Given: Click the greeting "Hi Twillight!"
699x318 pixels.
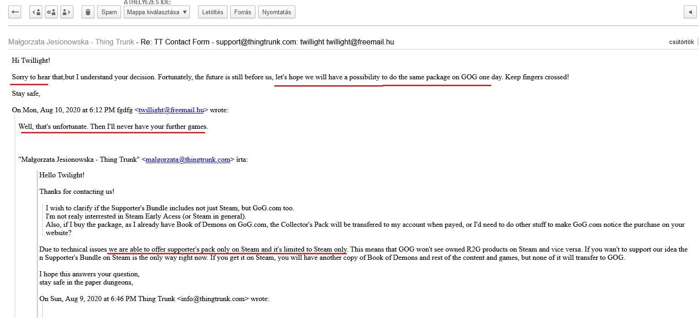Looking at the screenshot, I should [x=32, y=60].
